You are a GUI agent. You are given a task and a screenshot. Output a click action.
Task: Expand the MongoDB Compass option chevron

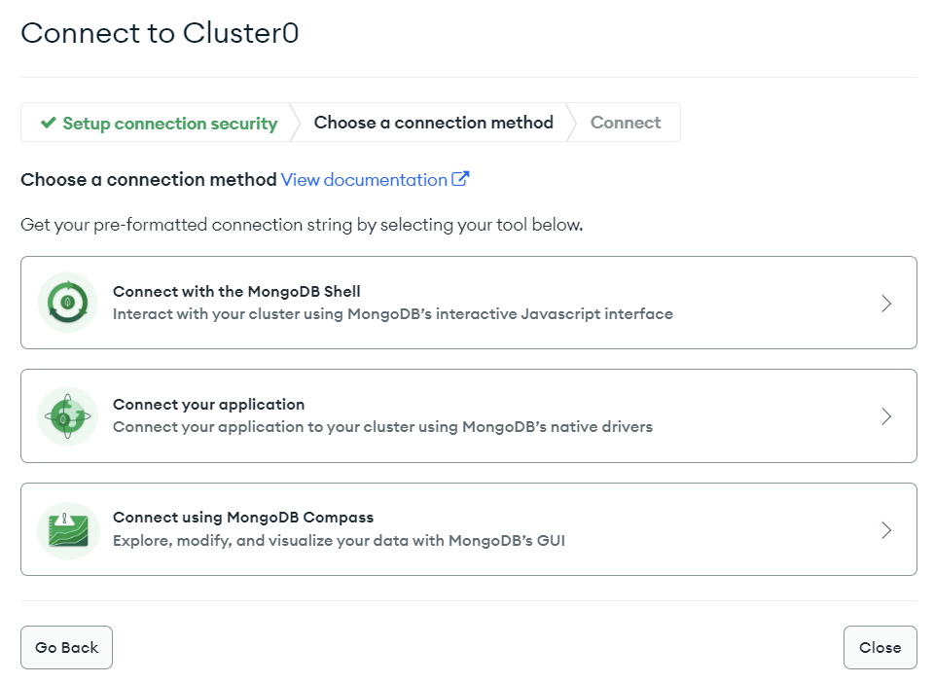(x=886, y=530)
